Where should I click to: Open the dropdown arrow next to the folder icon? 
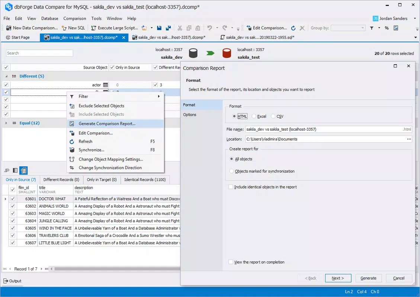(152, 28)
